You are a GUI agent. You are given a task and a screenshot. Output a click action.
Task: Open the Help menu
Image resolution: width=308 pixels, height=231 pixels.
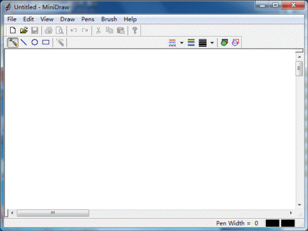pos(130,19)
